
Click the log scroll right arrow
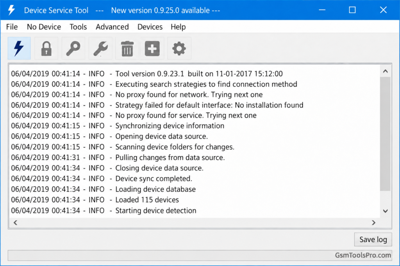point(374,223)
